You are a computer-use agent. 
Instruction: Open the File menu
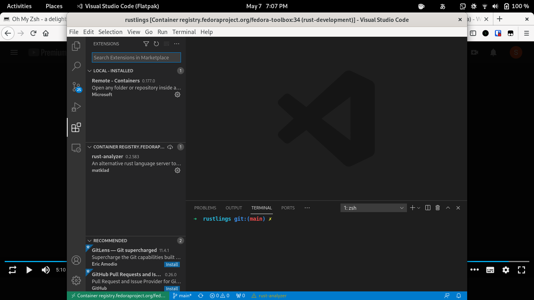74,32
